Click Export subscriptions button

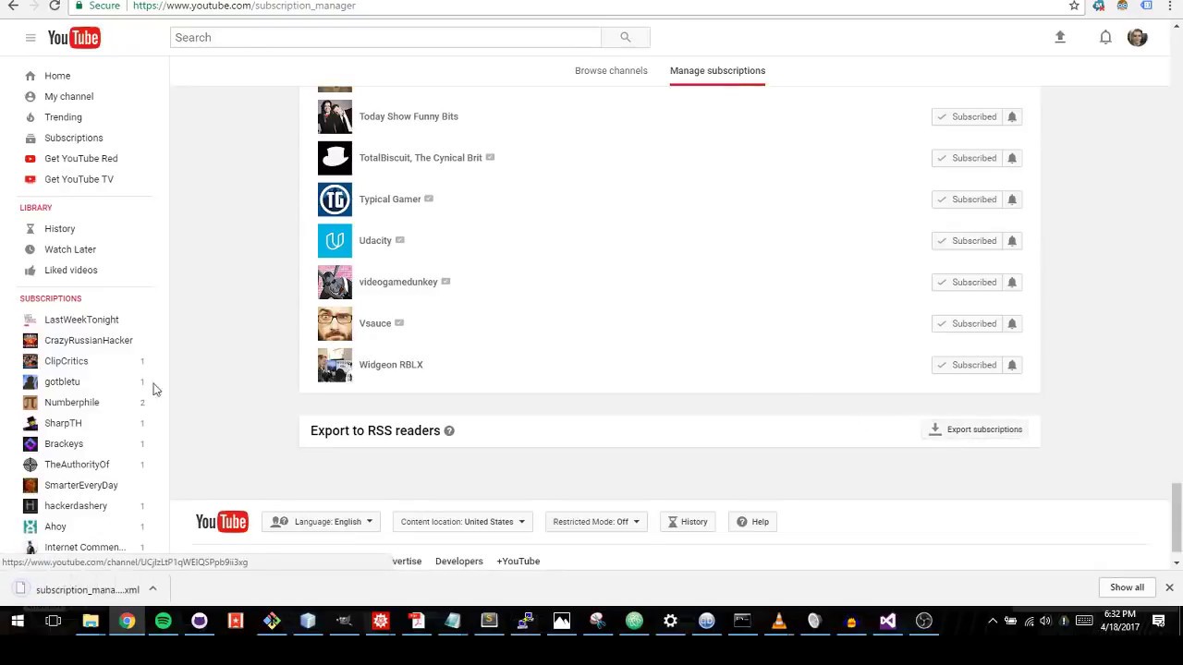pyautogui.click(x=976, y=429)
